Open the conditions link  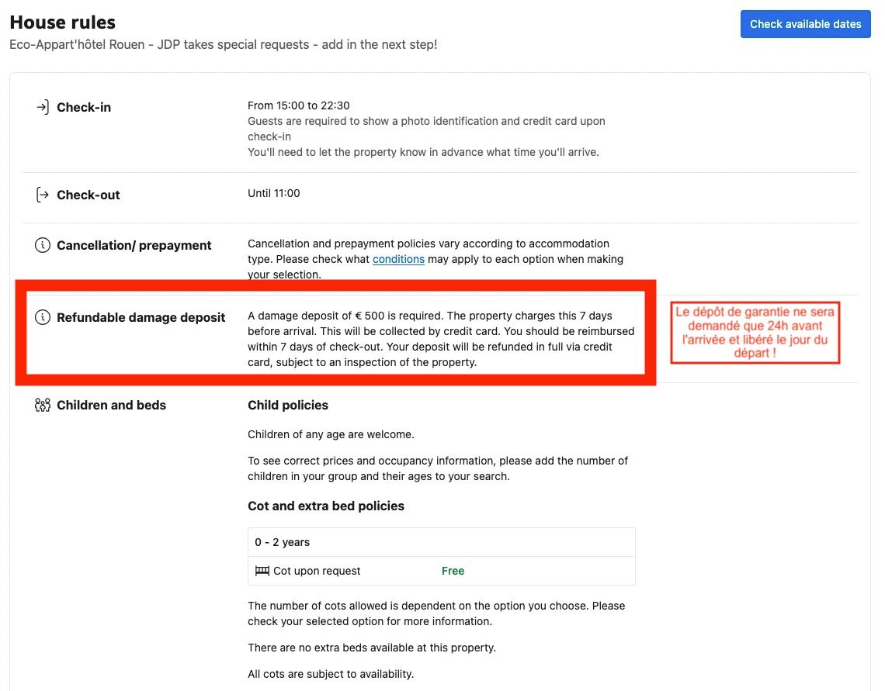pos(398,259)
